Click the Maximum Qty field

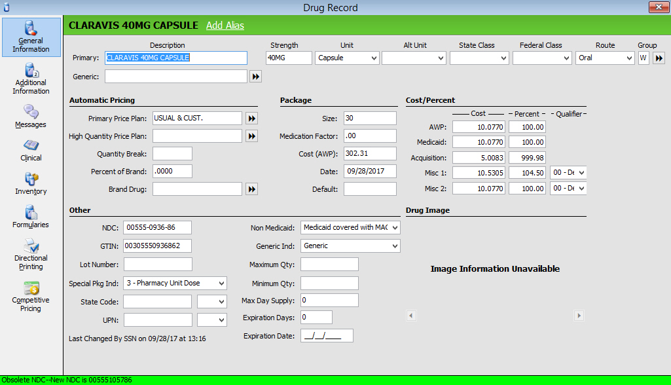(329, 265)
